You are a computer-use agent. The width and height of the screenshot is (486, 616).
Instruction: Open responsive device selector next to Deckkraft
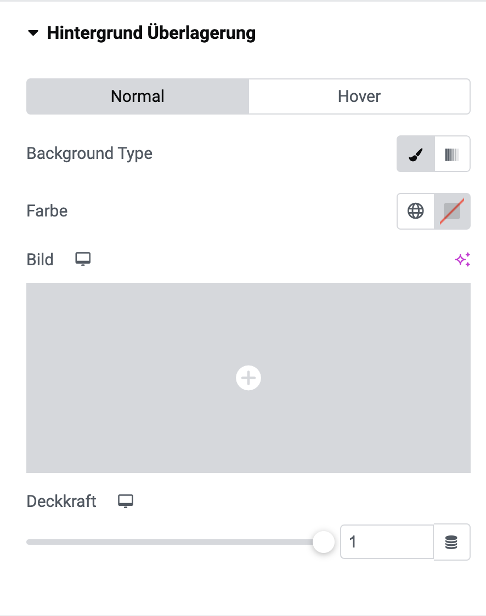point(126,501)
